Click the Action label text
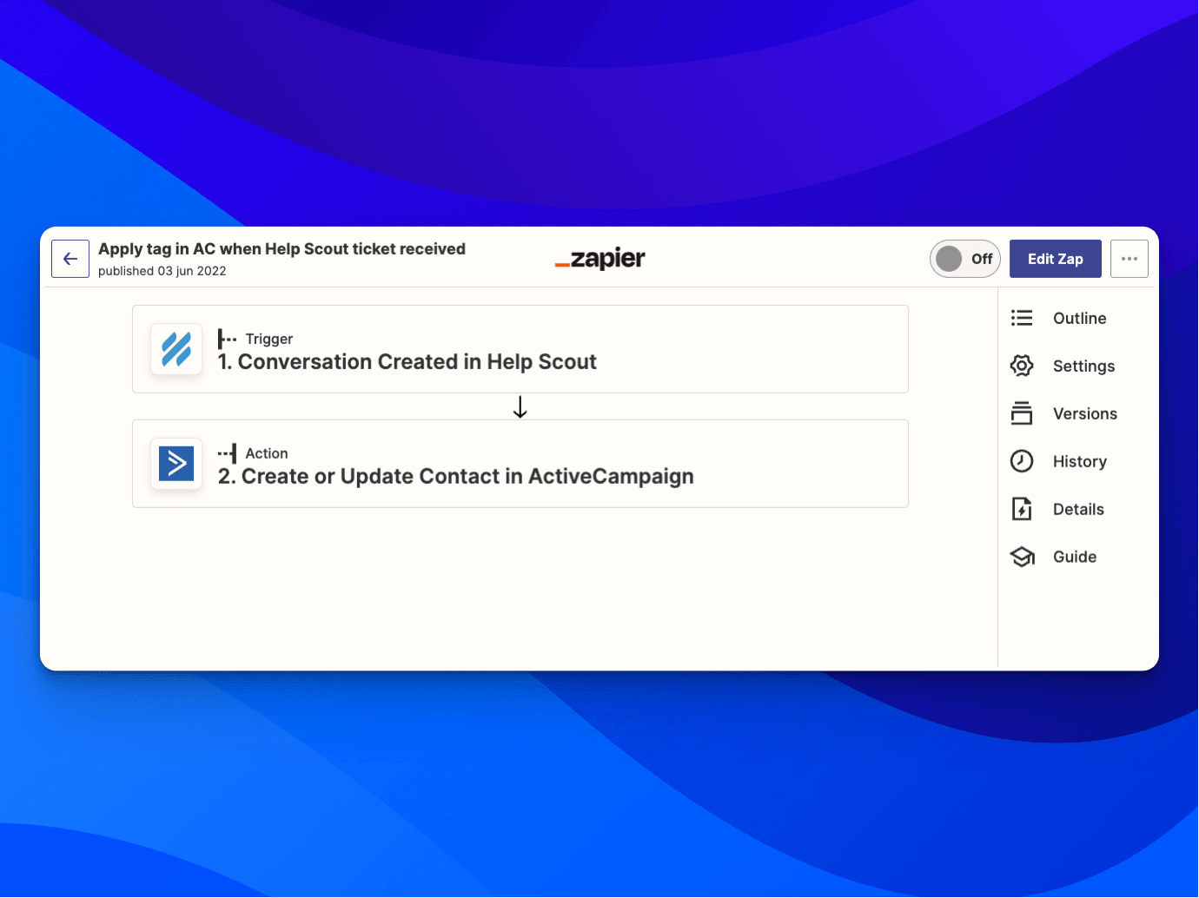Viewport: 1199px width, 898px height. click(x=267, y=453)
